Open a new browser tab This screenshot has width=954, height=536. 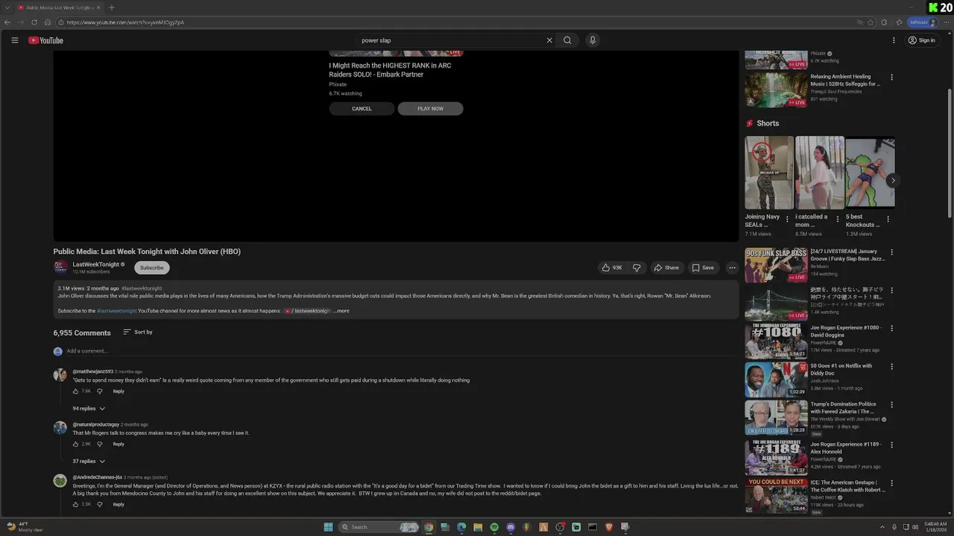pos(112,7)
